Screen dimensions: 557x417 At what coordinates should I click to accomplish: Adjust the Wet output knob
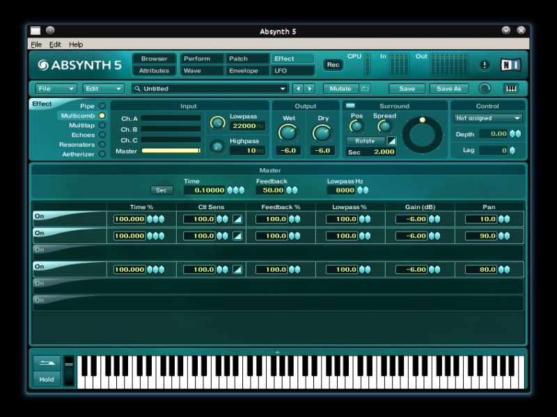pyautogui.click(x=288, y=133)
